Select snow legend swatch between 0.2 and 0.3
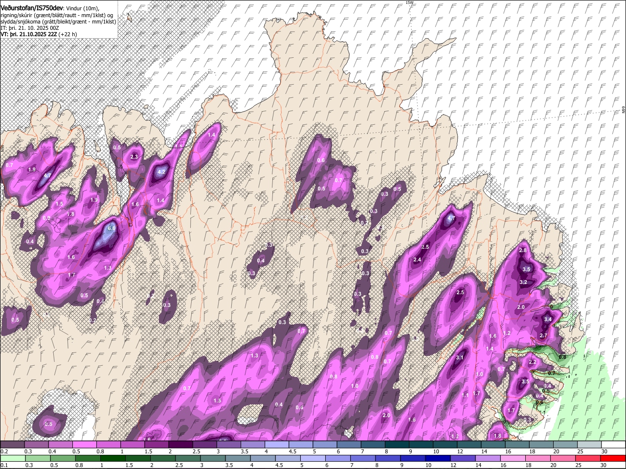The image size is (626, 469). pos(12,444)
